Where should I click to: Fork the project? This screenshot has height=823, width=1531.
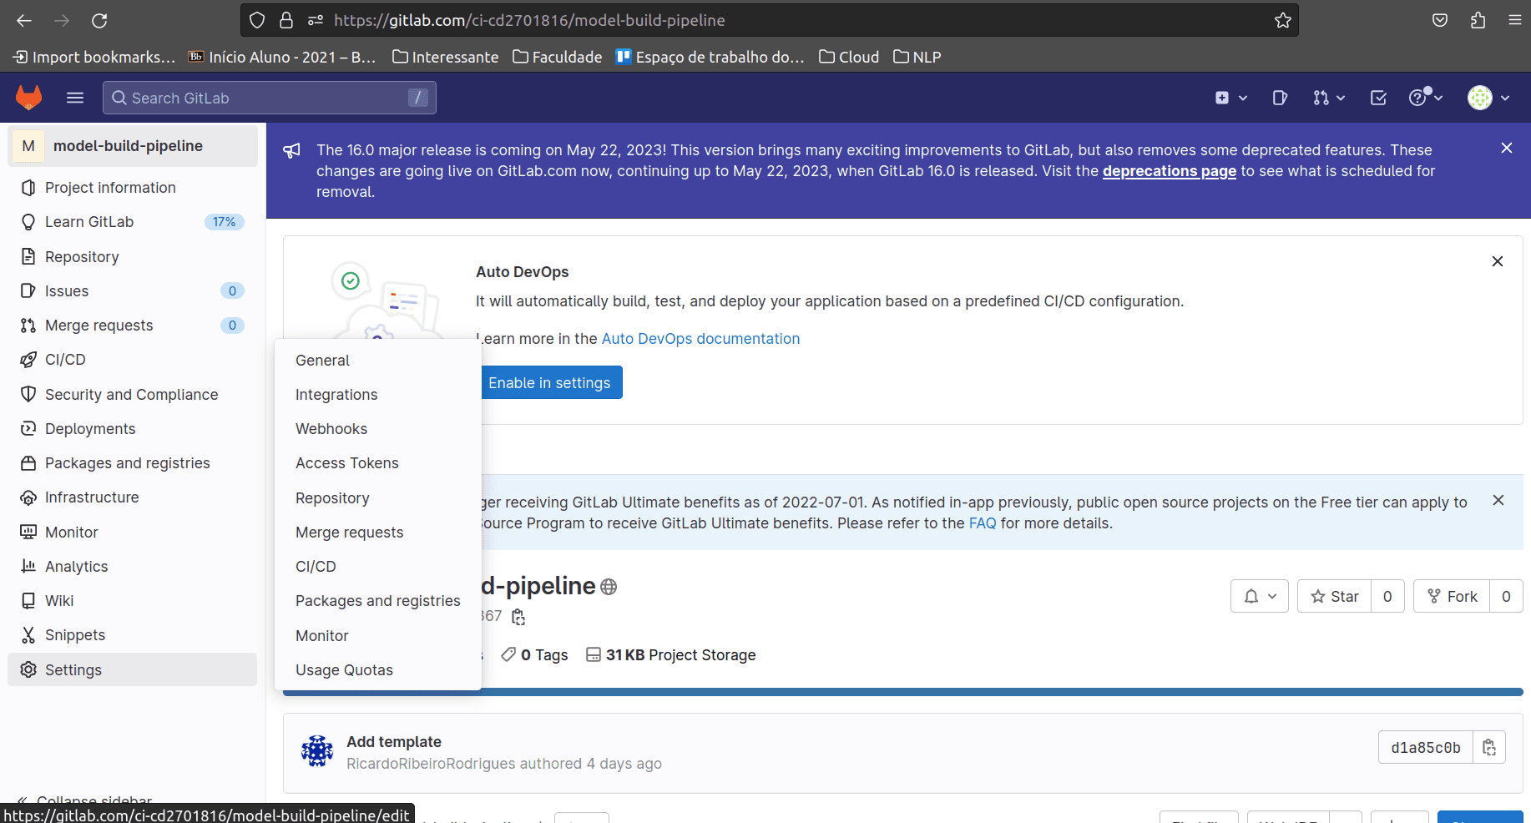point(1453,596)
